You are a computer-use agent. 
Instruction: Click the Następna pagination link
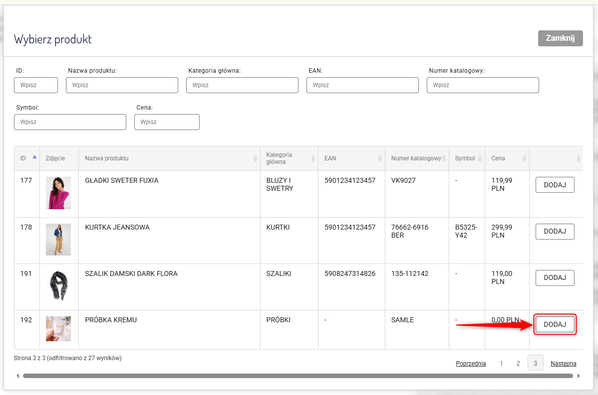(563, 364)
